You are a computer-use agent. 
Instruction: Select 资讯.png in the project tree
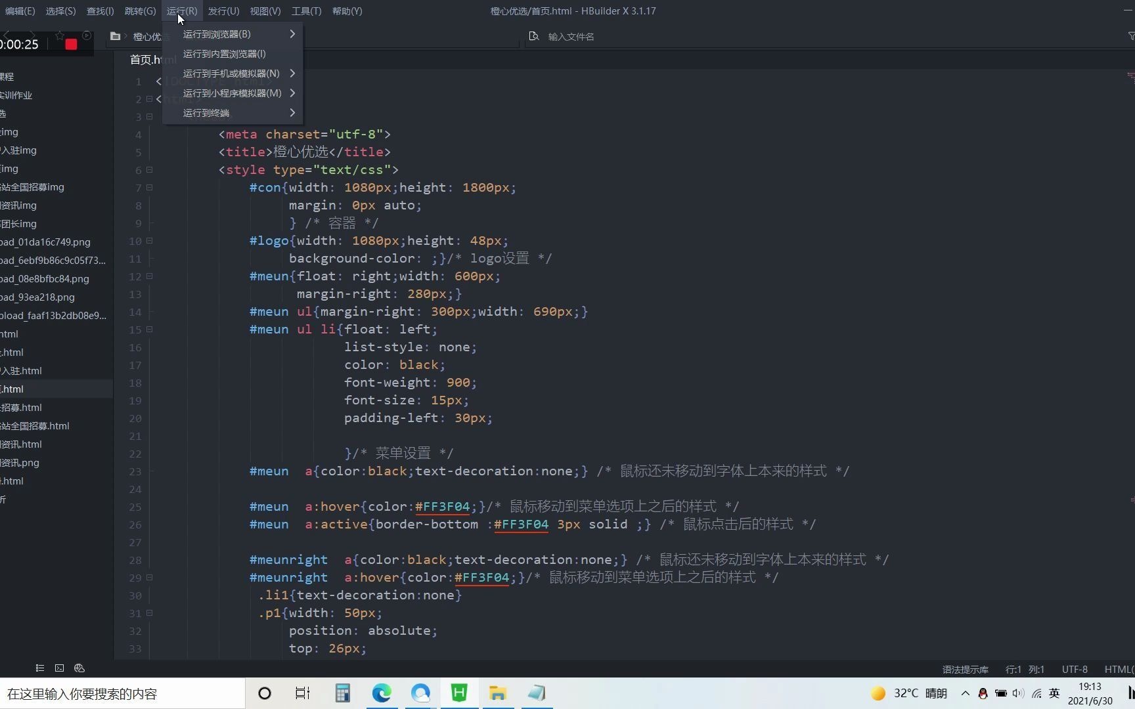point(20,462)
